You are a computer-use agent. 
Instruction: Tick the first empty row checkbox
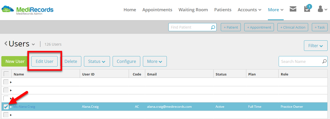(x=6, y=82)
